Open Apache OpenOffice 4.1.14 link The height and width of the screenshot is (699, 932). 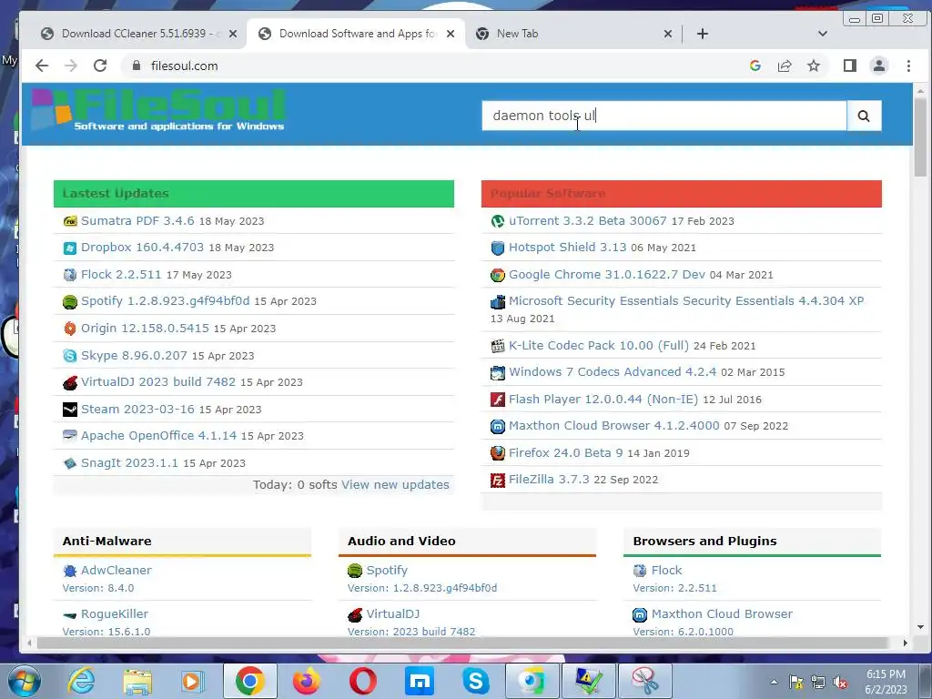[158, 435]
